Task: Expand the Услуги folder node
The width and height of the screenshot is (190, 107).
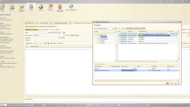Action: tap(97, 43)
